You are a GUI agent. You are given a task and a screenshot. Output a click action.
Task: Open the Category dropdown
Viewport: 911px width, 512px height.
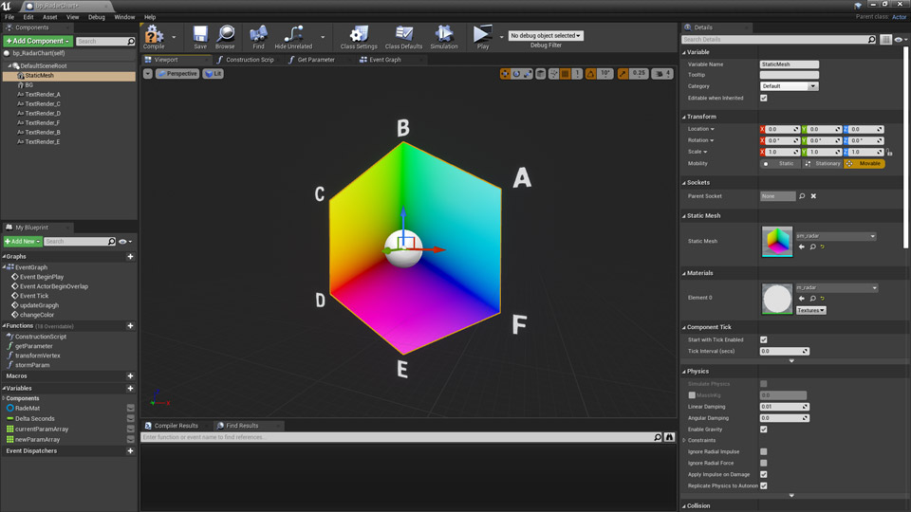(x=789, y=86)
